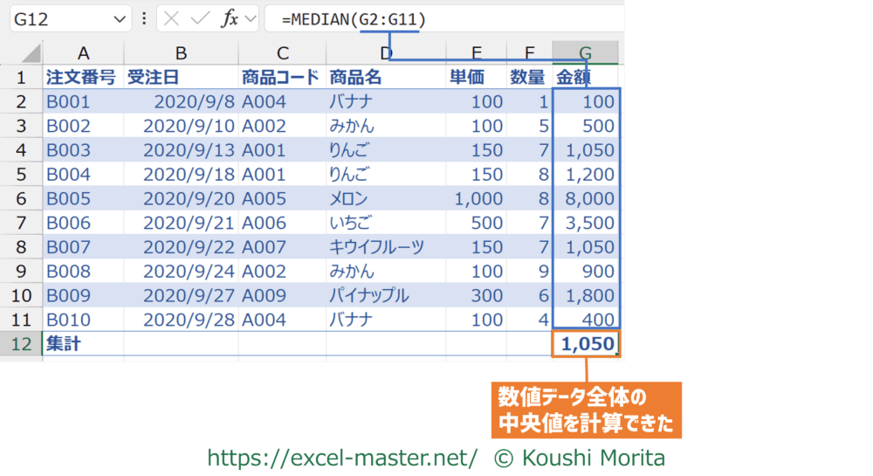This screenshot has width=873, height=476.
Task: Select row 6 header
Action: point(21,198)
